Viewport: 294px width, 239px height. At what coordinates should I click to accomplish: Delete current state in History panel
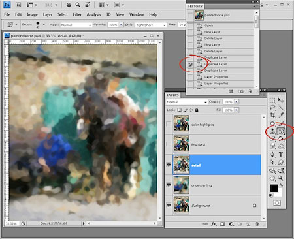point(250,91)
